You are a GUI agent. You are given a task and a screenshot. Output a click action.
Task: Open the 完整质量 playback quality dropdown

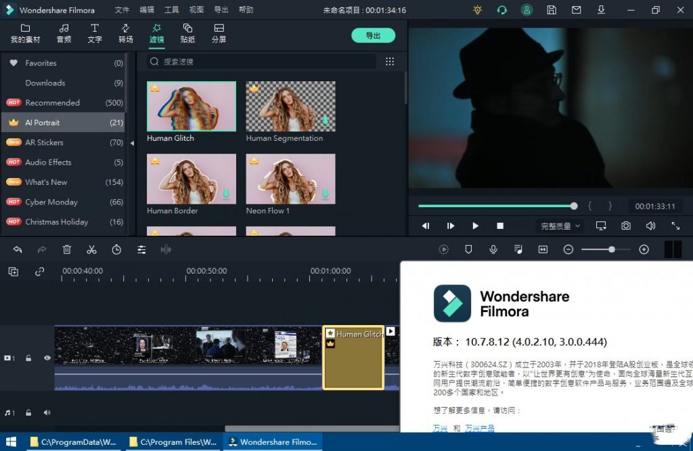pyautogui.click(x=560, y=226)
